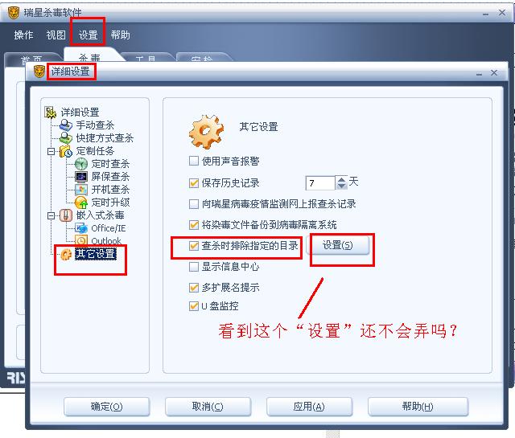Increase history days with up arrow
515x438 pixels.
[341, 180]
